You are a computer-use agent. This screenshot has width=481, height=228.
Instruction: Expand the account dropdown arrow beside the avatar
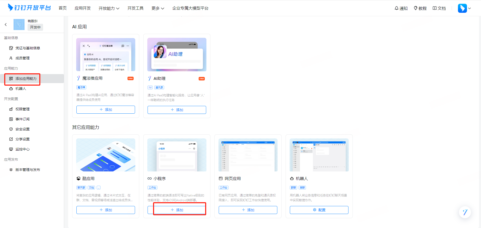469,8
